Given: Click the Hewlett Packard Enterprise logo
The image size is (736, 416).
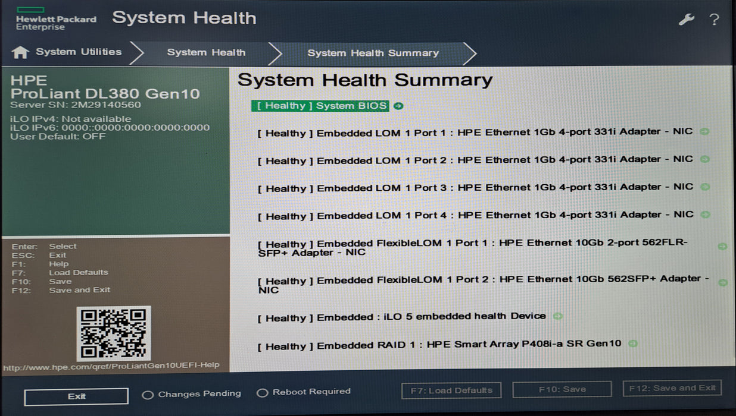Looking at the screenshot, I should pos(55,18).
